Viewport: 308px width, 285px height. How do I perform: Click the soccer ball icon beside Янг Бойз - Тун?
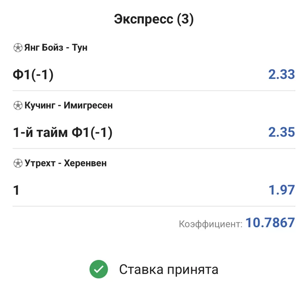tap(18, 48)
